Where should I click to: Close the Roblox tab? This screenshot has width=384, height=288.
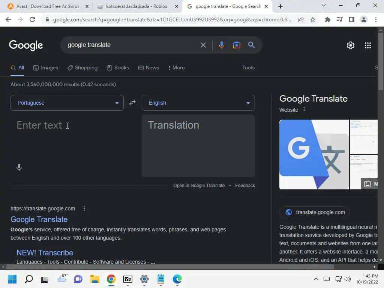(177, 6)
